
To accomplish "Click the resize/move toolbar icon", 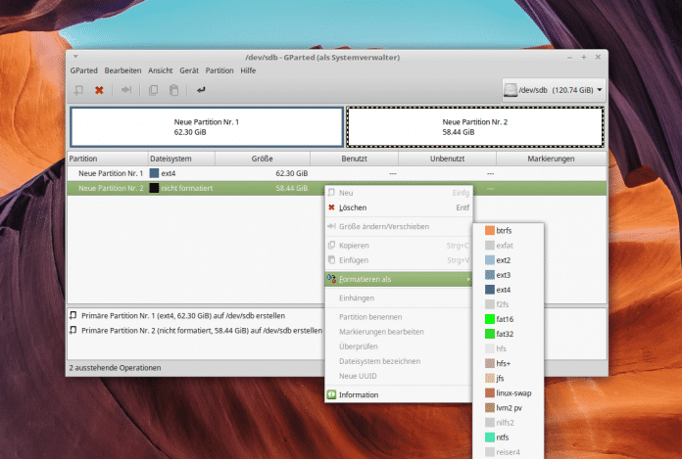I will [x=126, y=90].
